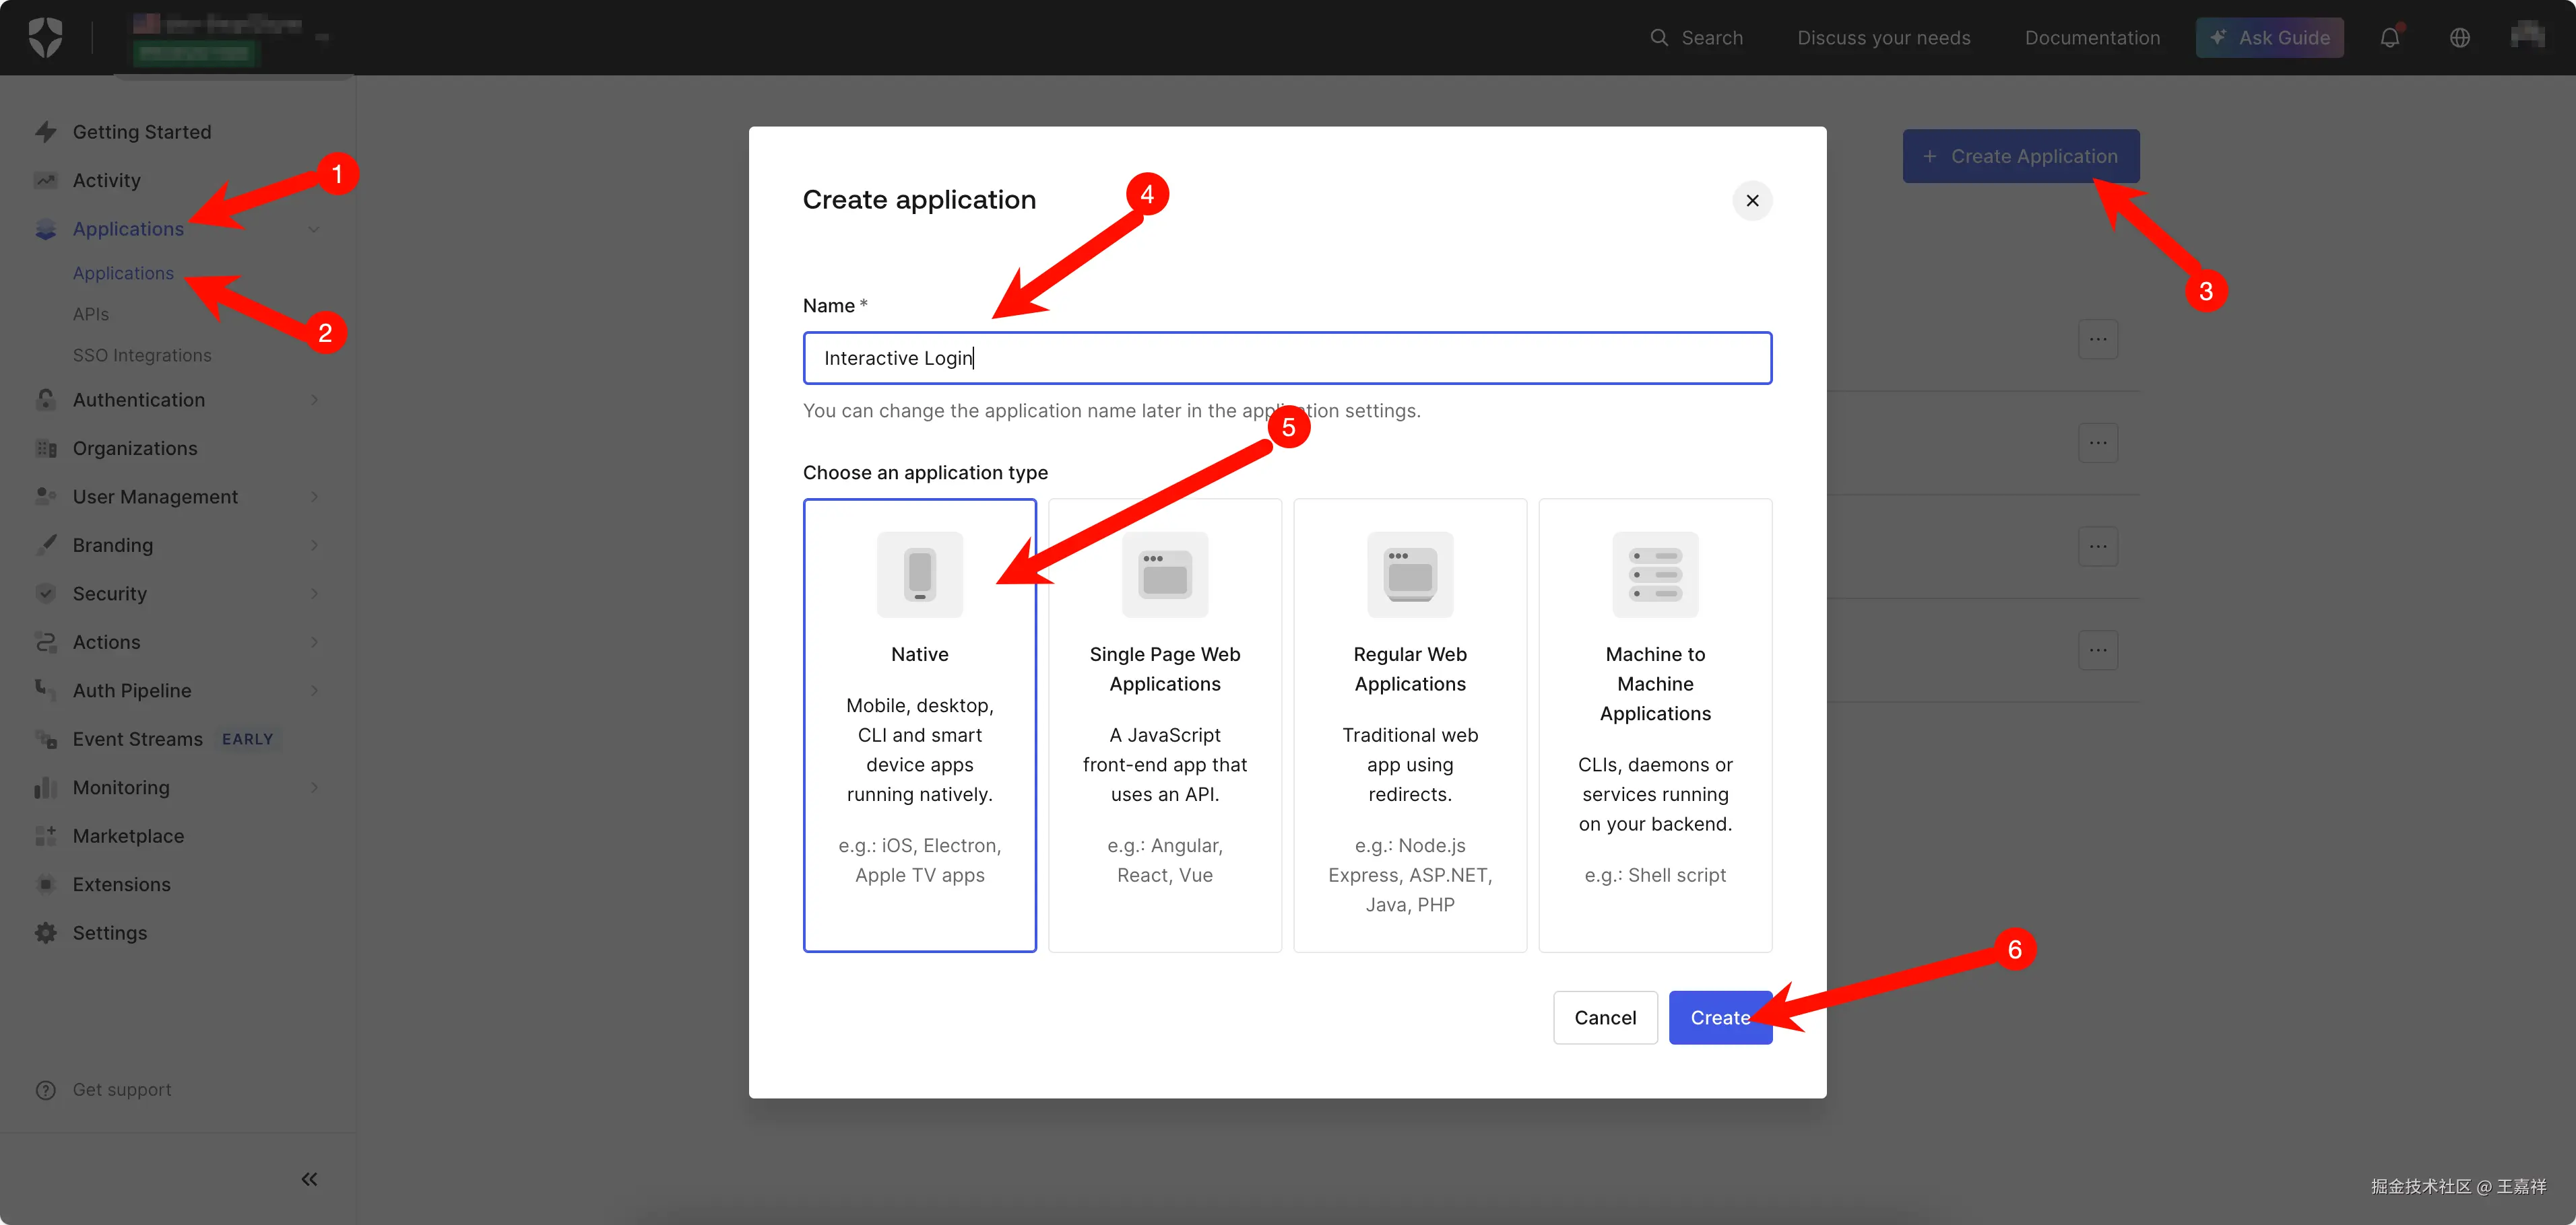Click the Cancel button
Screen dimensions: 2576x1225
(x=1604, y=1017)
